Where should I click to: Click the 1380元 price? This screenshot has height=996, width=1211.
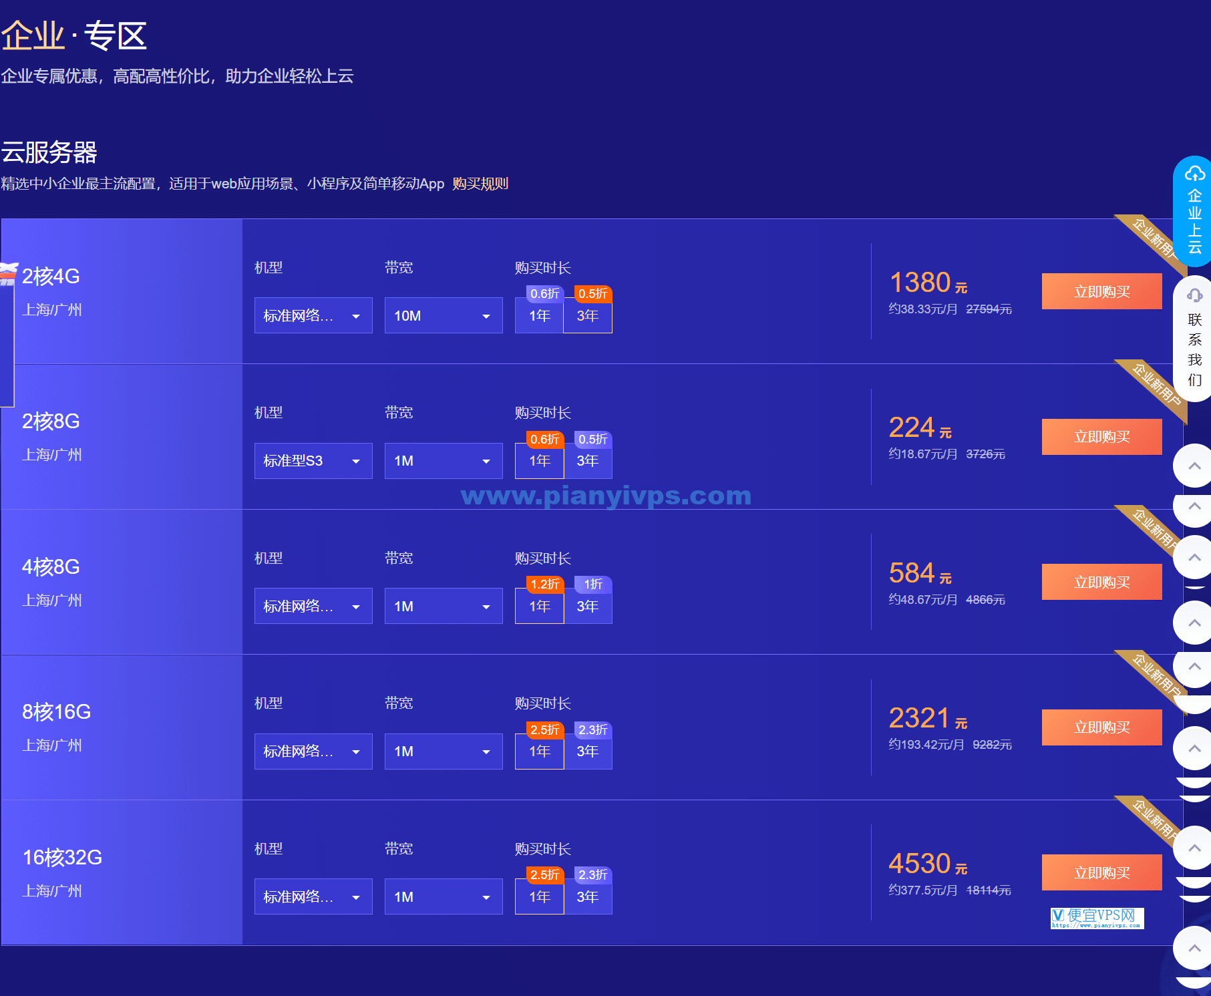pos(928,283)
